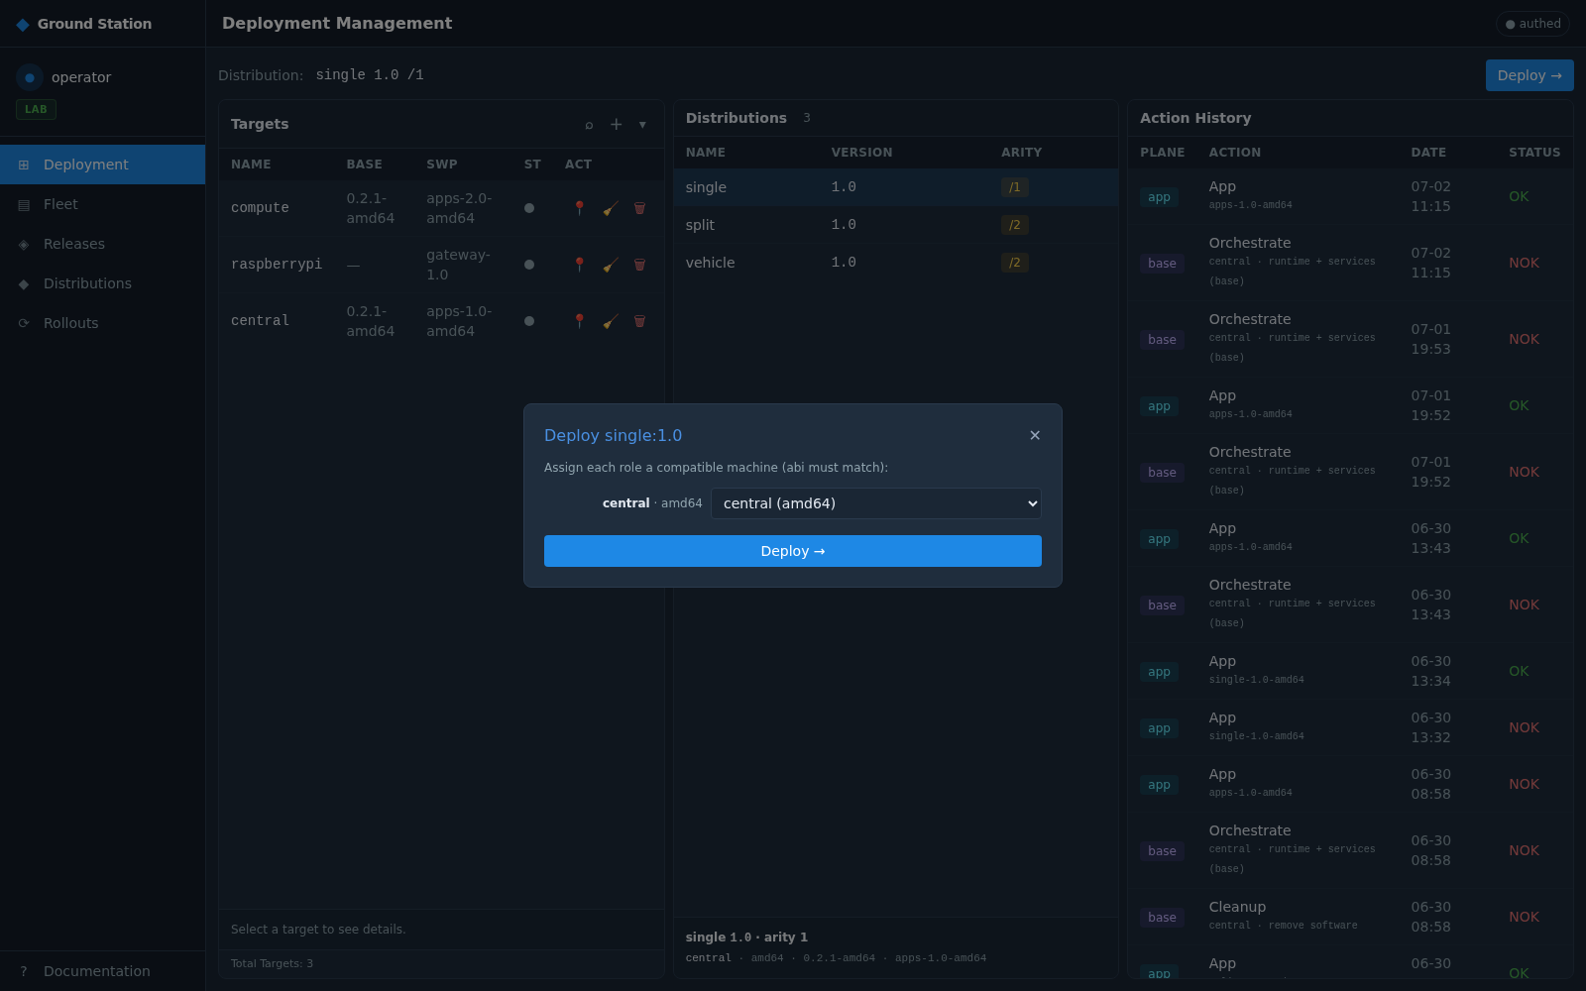Screen dimensions: 1586x991
Task: Open the central machine dropdown in dialog
Action: (x=876, y=503)
